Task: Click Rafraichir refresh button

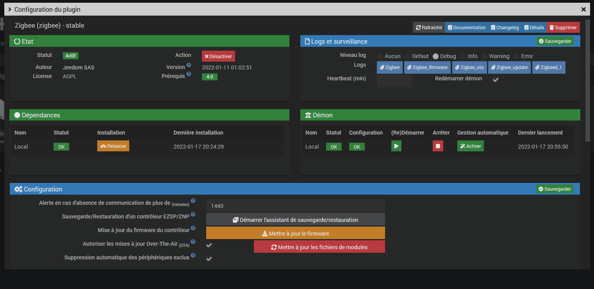Action: click(x=429, y=28)
